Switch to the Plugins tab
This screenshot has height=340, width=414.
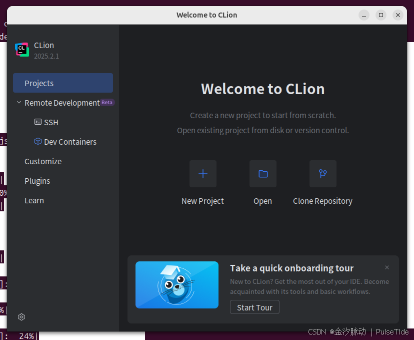pos(37,181)
